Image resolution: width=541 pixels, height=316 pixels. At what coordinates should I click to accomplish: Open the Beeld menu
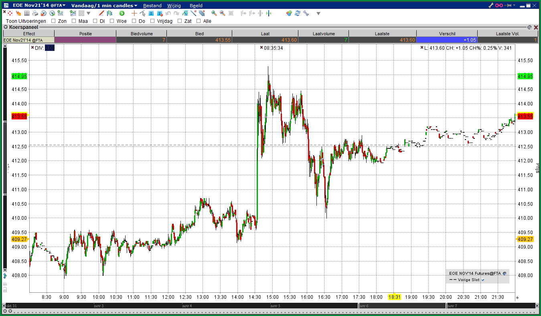(x=196, y=6)
